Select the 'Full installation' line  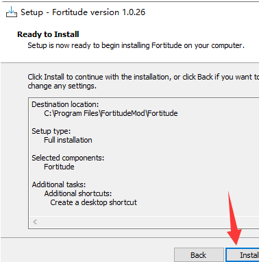[x=68, y=140]
